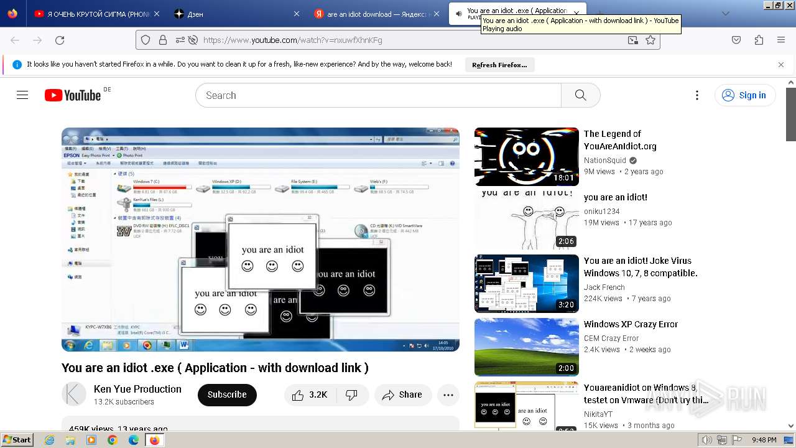Click the YouTube search magnifier button

coord(580,95)
